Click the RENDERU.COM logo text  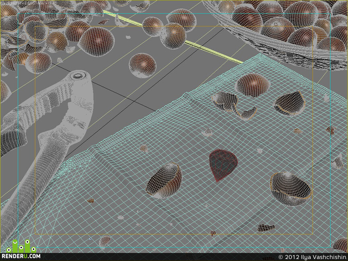point(21,256)
